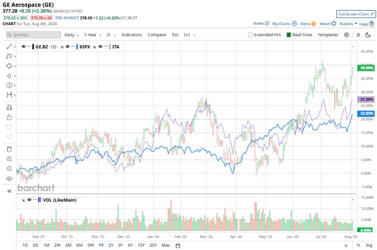The width and height of the screenshot is (377, 250).
Task: Open the Daily frequency dropdown
Action: coord(72,35)
